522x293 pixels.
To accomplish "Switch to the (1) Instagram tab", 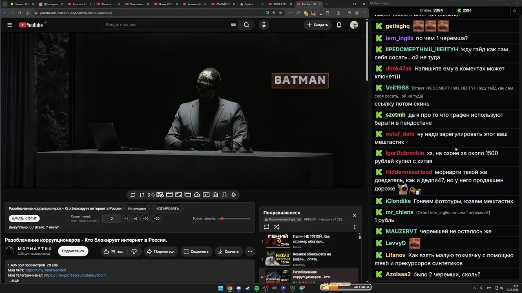I will 50,4.
